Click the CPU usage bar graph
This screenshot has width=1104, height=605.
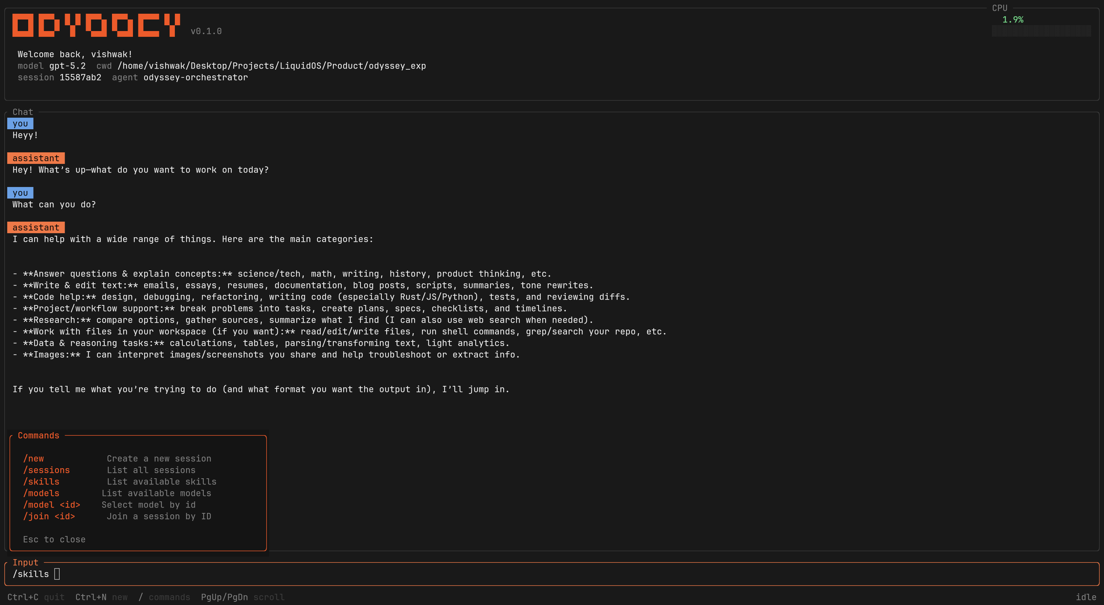point(1041,31)
